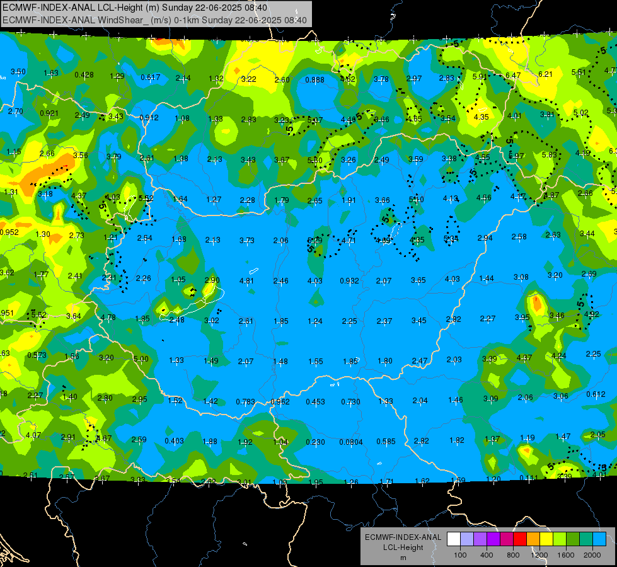Click the wind shear value 3.50
The image size is (617, 567).
[x=18, y=72]
